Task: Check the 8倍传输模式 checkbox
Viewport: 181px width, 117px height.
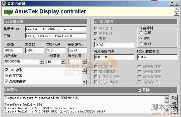Action: 139,82
